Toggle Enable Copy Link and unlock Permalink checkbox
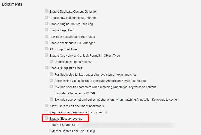Viewport: 201px width, 135px height. tap(46, 55)
